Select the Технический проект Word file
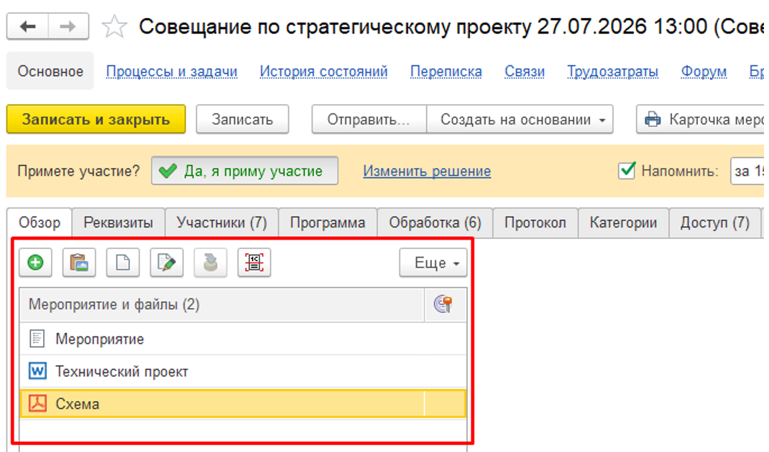Viewport: 769px width, 452px height. pyautogui.click(x=243, y=371)
